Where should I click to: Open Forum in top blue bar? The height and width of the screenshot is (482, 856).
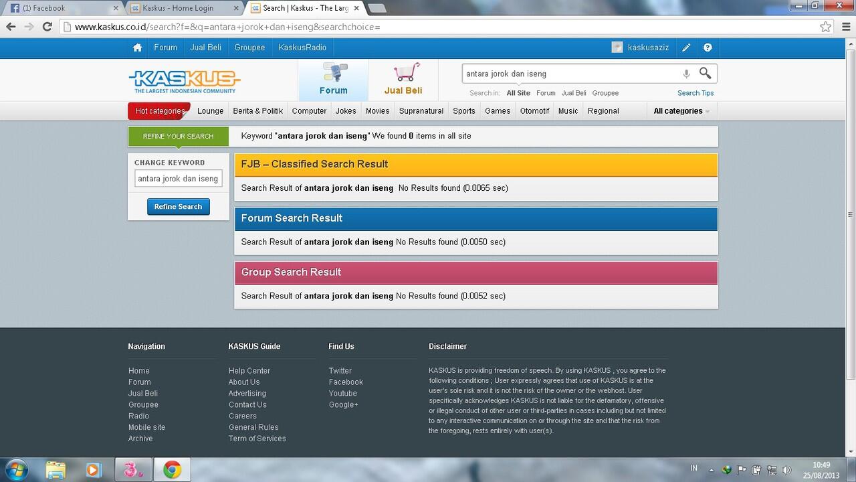[165, 48]
